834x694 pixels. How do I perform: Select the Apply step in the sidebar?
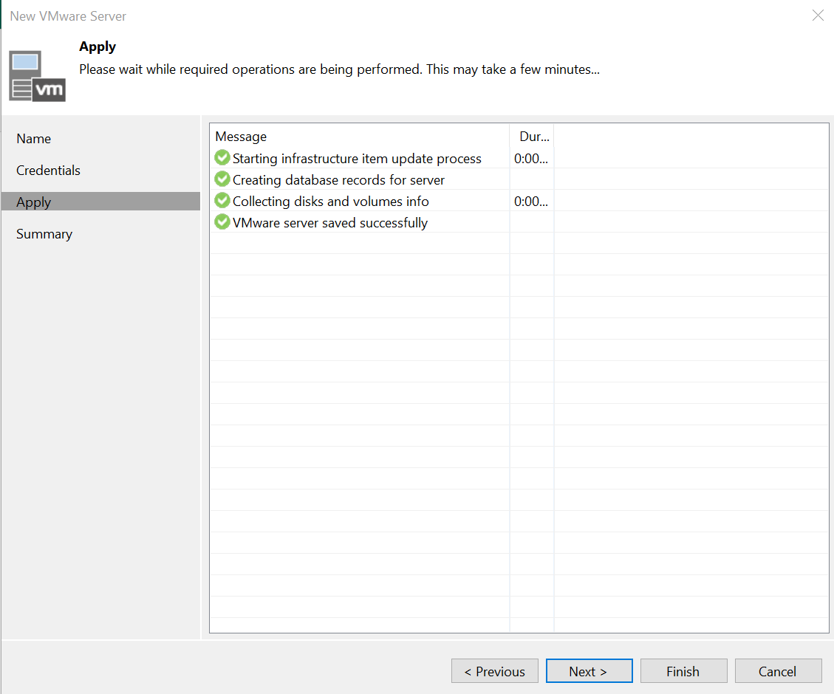tap(34, 202)
